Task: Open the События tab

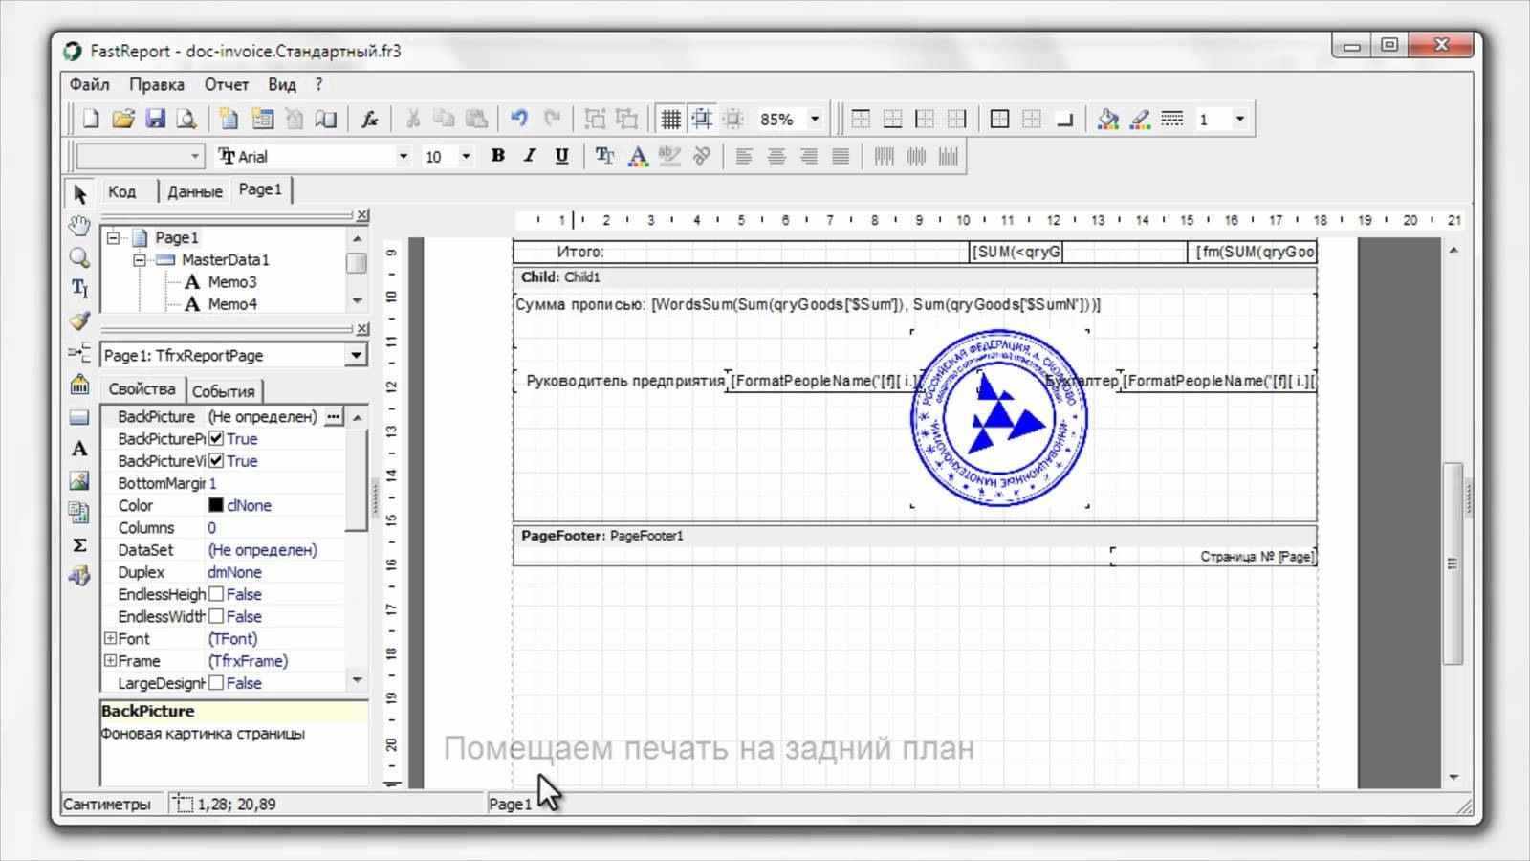Action: click(x=223, y=390)
